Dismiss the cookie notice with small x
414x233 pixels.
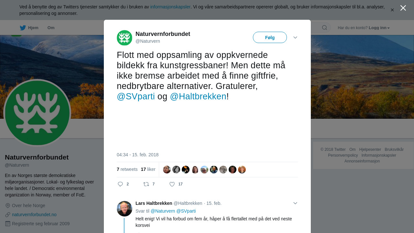coord(392,10)
